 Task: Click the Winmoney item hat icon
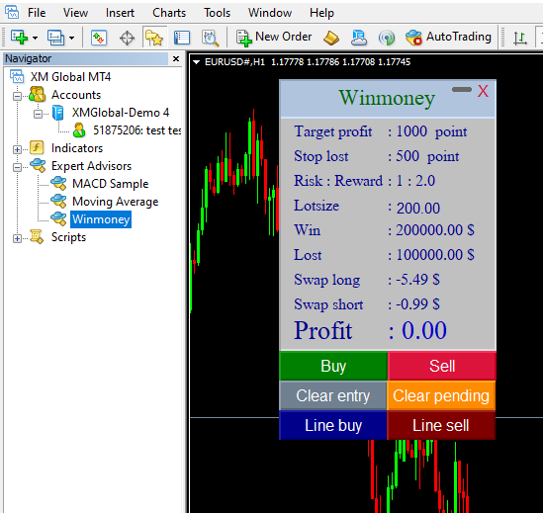pos(58,218)
